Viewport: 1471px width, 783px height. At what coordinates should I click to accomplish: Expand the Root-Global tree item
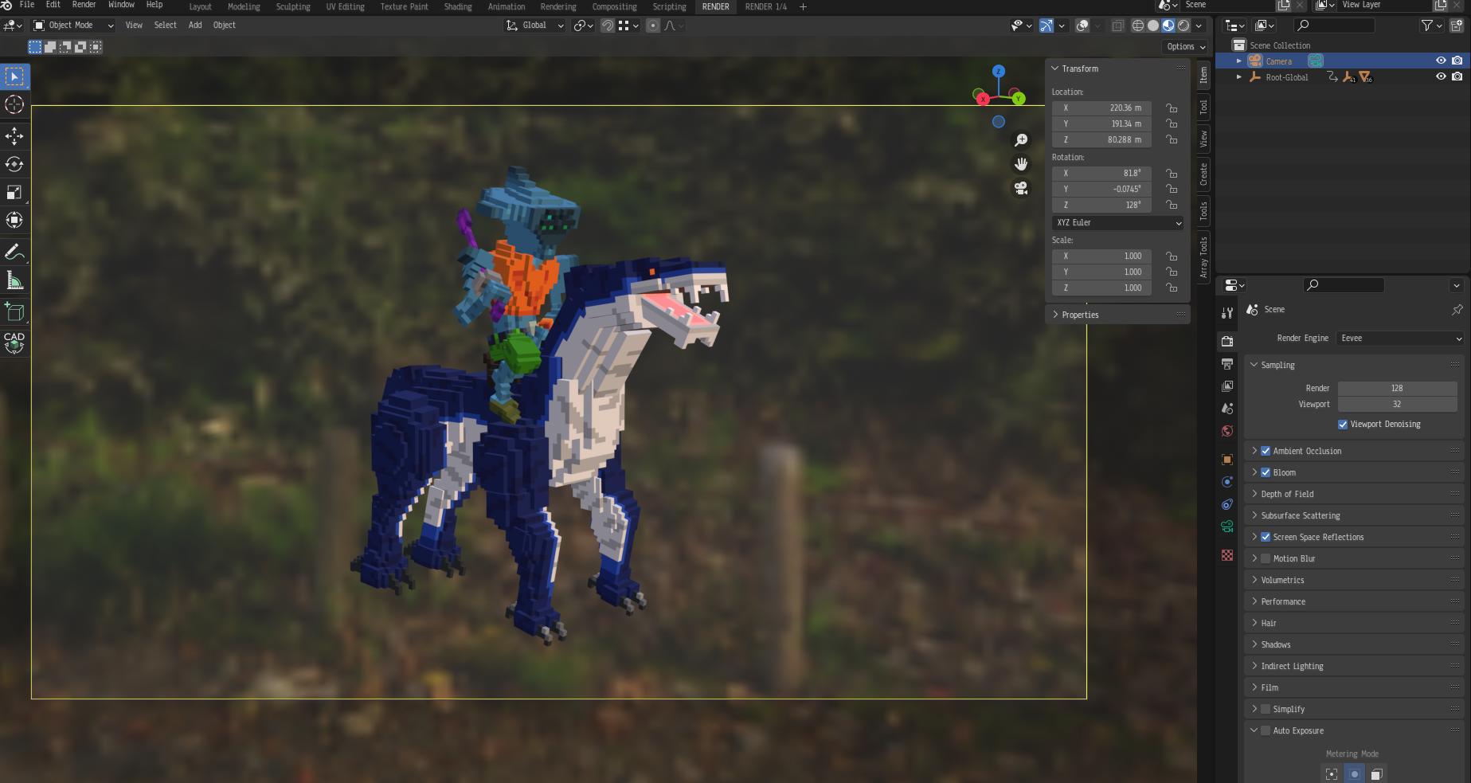1238,77
